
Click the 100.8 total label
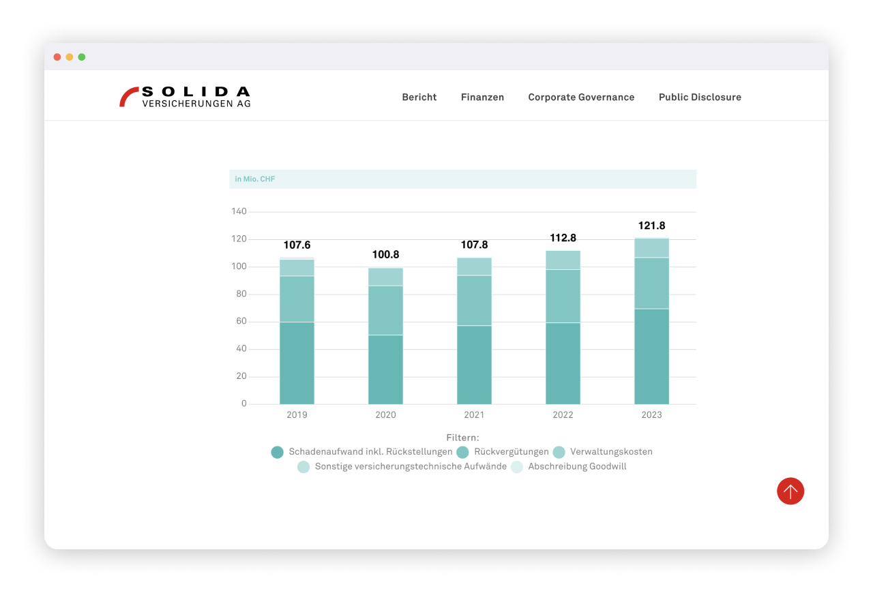(385, 255)
